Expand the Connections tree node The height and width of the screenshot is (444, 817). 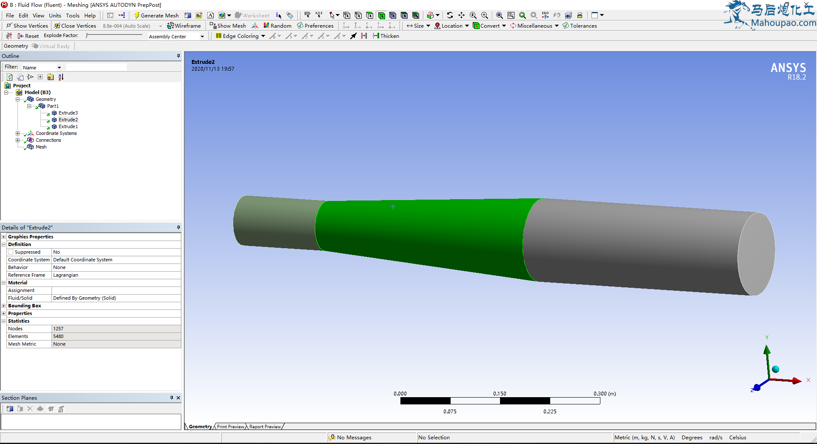click(18, 140)
